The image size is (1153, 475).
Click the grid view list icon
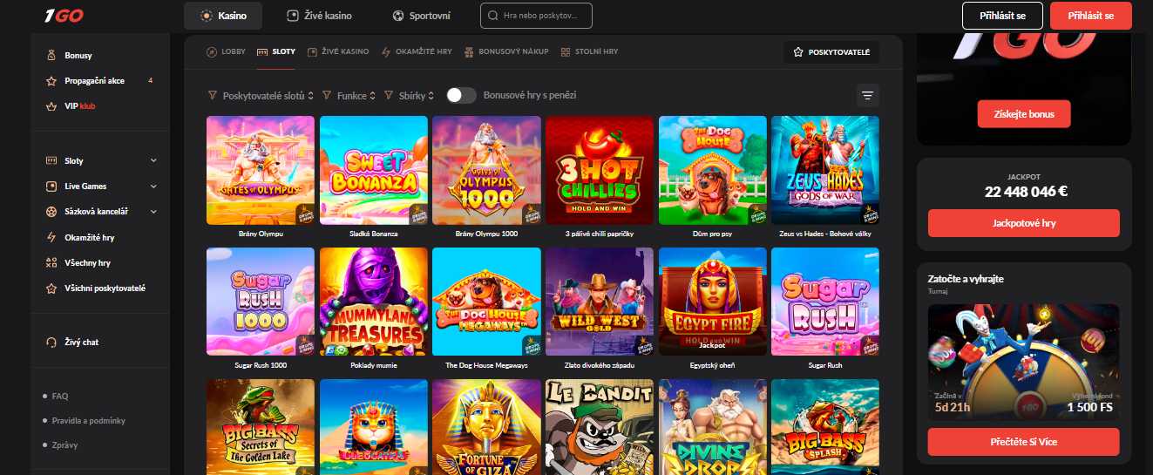[x=867, y=96]
